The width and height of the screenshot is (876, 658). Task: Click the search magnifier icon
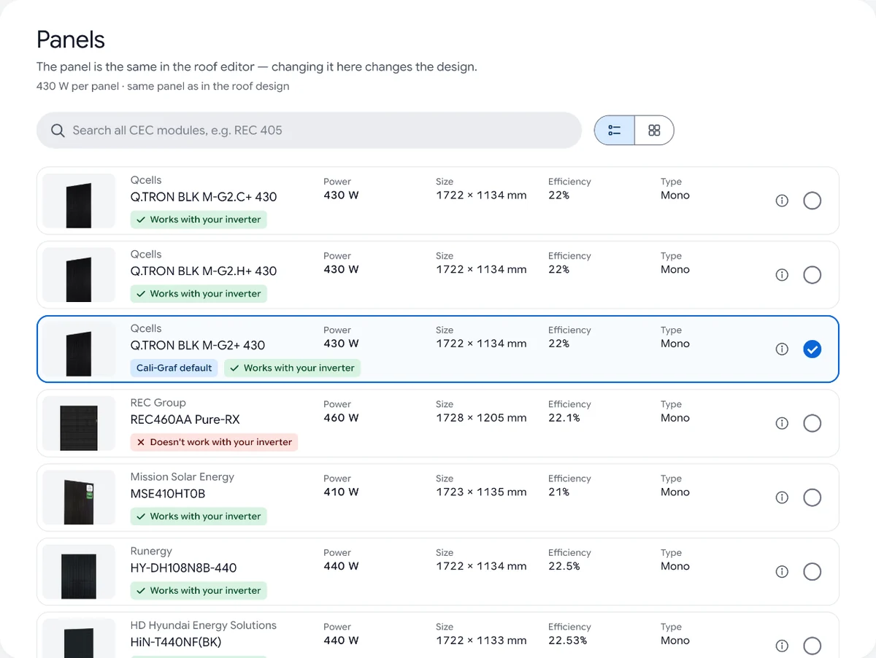coord(58,131)
